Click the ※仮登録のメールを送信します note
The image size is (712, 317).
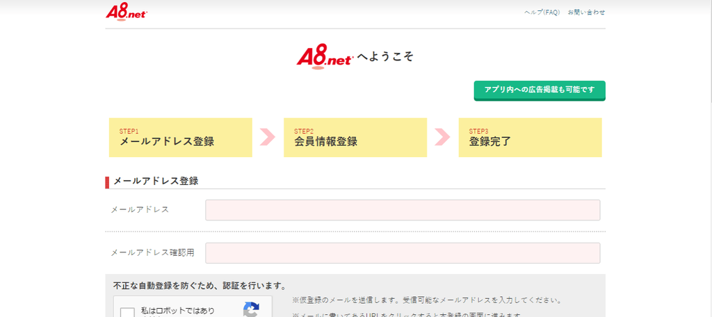point(428,300)
